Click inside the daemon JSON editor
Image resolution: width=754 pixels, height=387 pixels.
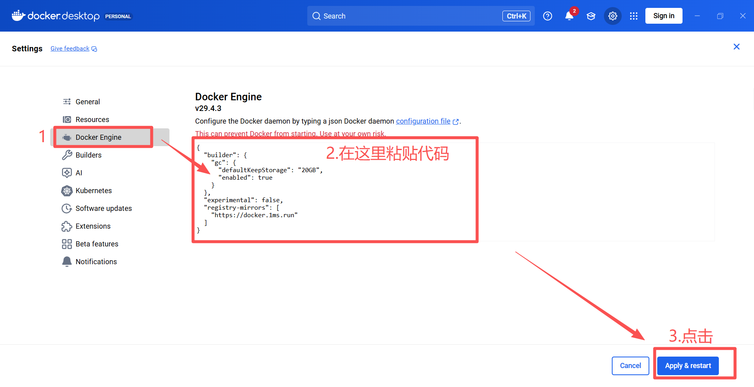pyautogui.click(x=455, y=192)
